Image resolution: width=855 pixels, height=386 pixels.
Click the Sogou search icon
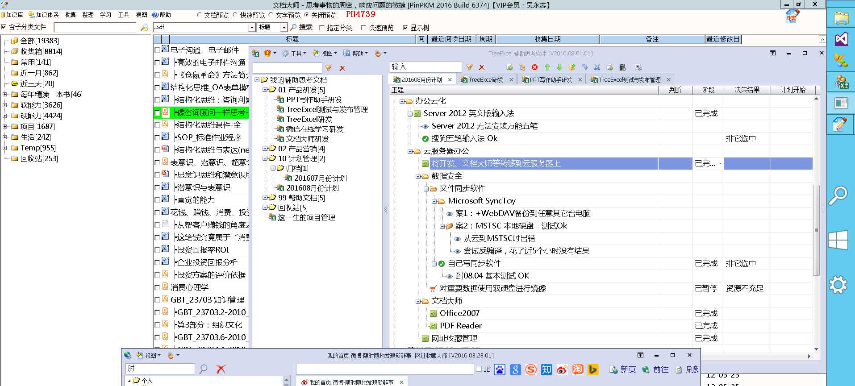[531, 369]
